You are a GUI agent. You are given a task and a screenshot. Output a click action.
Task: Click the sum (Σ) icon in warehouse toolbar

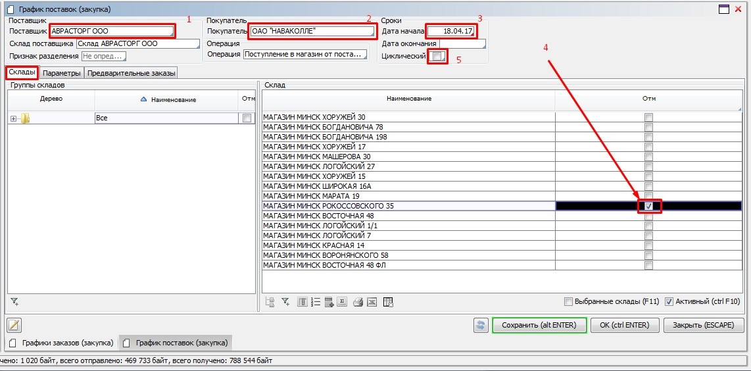point(342,302)
